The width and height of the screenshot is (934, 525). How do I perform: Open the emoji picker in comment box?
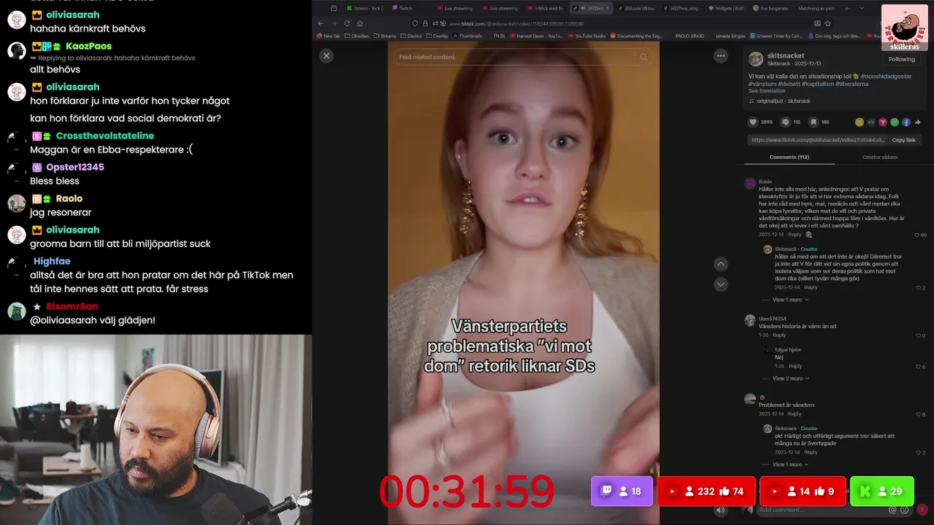pos(904,510)
